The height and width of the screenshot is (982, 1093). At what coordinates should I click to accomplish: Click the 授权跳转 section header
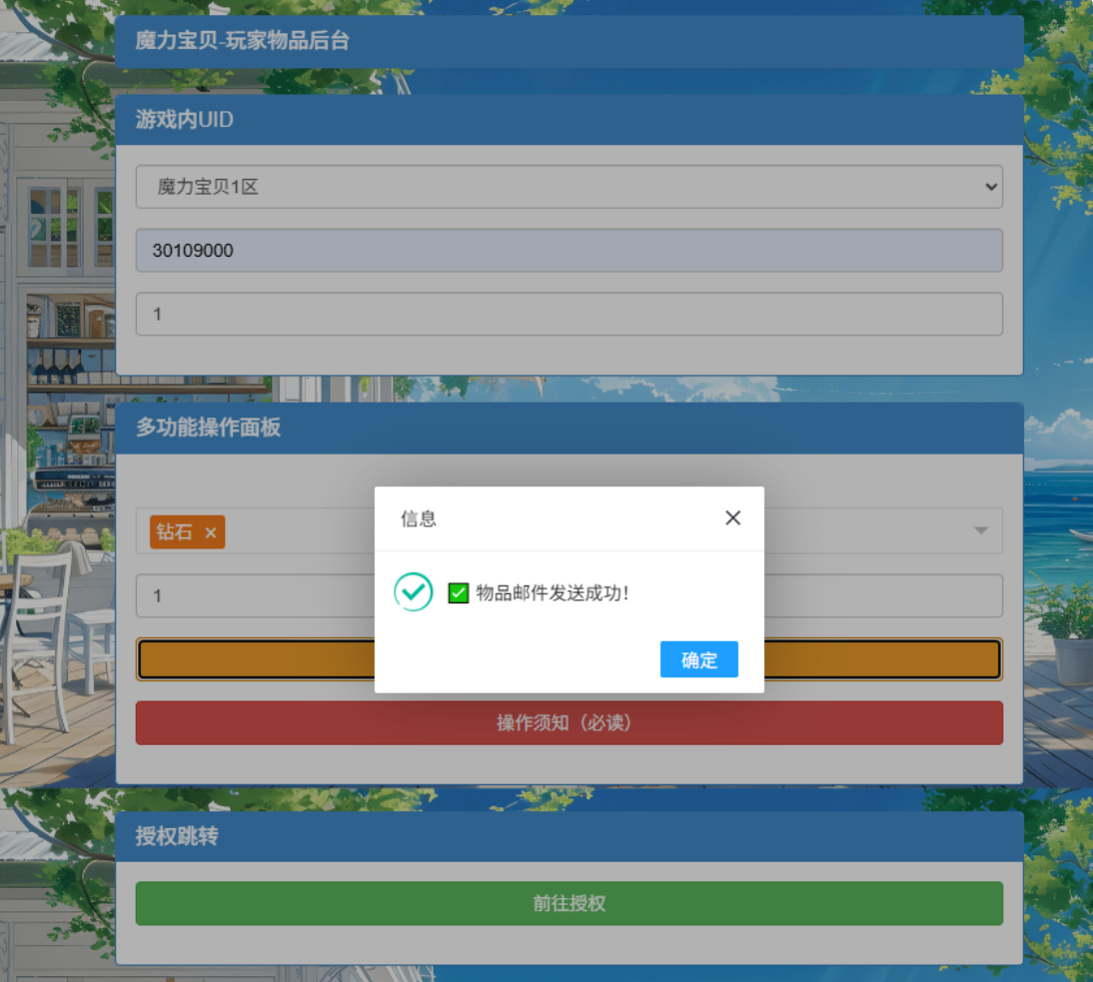pyautogui.click(x=568, y=836)
